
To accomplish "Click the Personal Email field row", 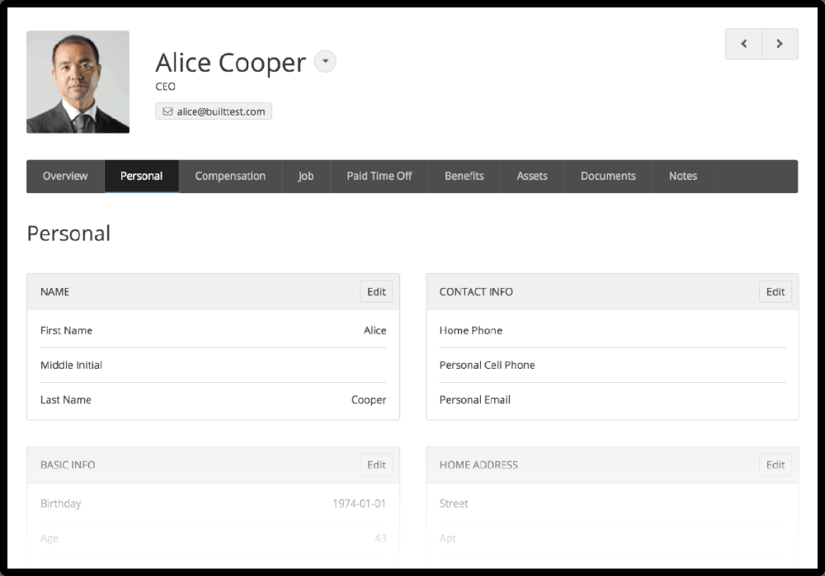I will pyautogui.click(x=612, y=399).
